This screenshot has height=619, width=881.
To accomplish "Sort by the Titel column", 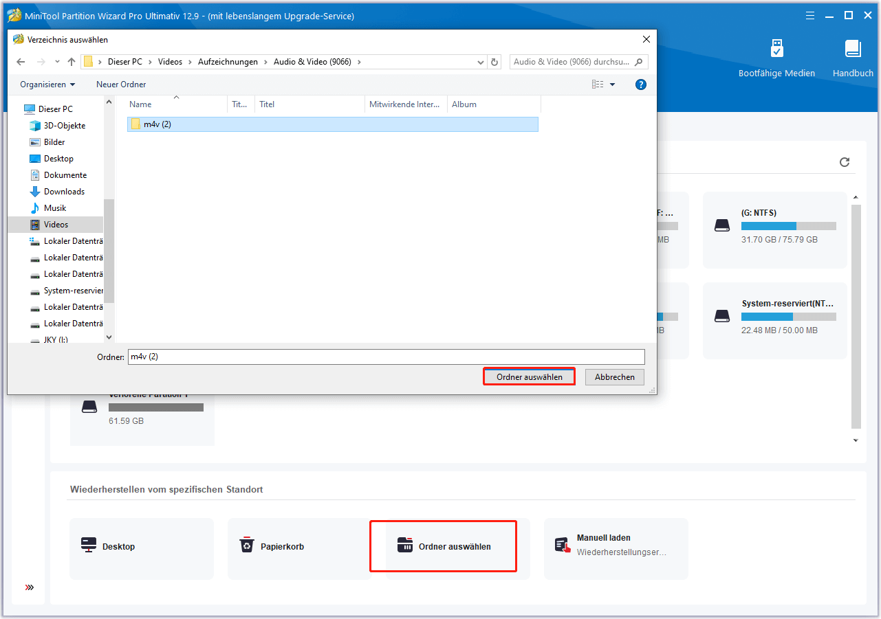I will (x=309, y=104).
